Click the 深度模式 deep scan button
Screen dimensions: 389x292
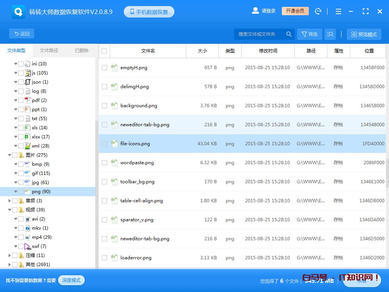[71, 280]
